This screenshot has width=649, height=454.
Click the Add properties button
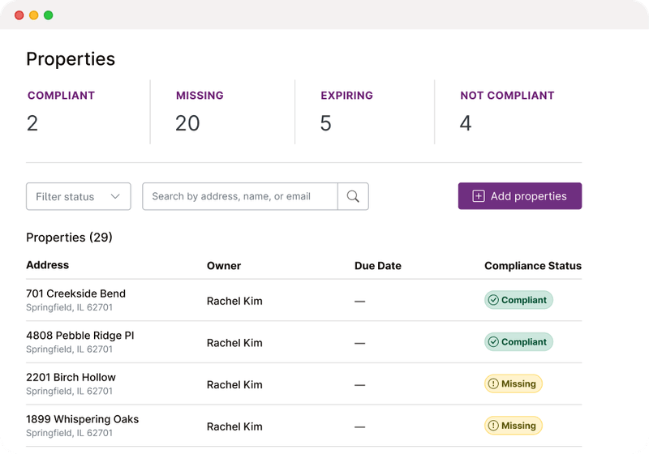[x=520, y=196]
